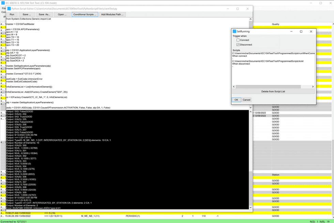Click the script editor's vertical scrollbar down arrow

tap(250, 207)
